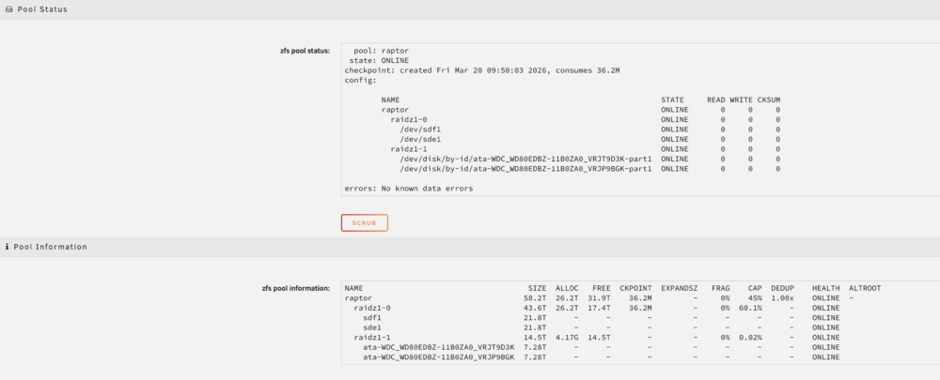Click the FRAG column header
The image size is (940, 380).
[721, 288]
